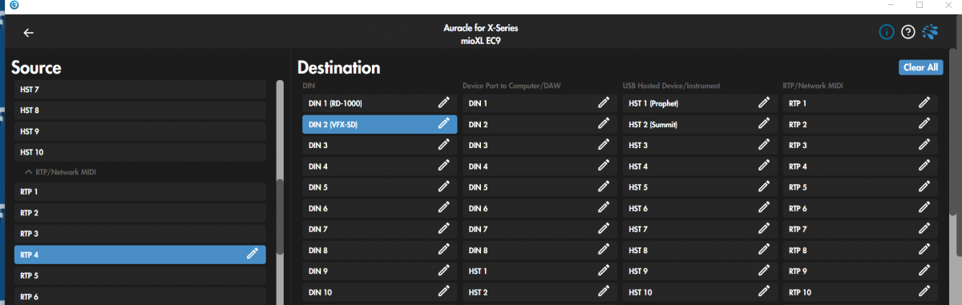
Task: Toggle routing to RTP 8 destination
Action: (860, 251)
